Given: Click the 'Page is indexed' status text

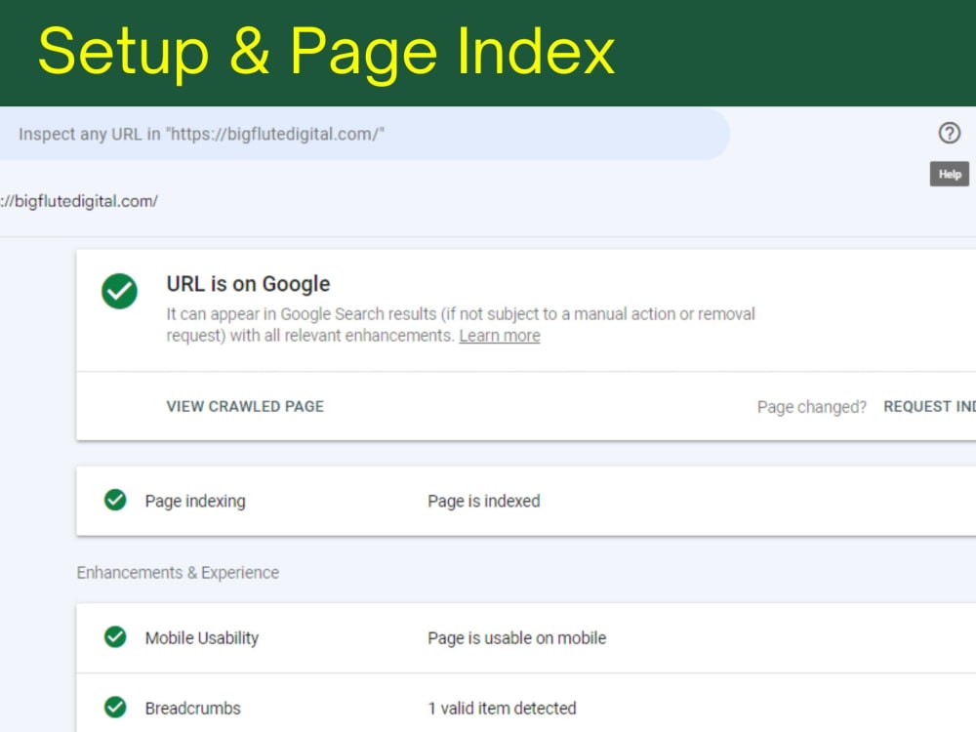Looking at the screenshot, I should point(484,501).
